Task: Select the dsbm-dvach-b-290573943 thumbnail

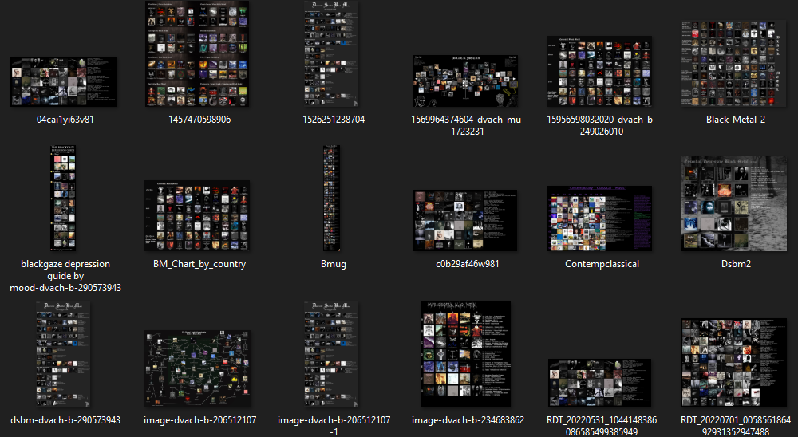Action: pos(64,354)
